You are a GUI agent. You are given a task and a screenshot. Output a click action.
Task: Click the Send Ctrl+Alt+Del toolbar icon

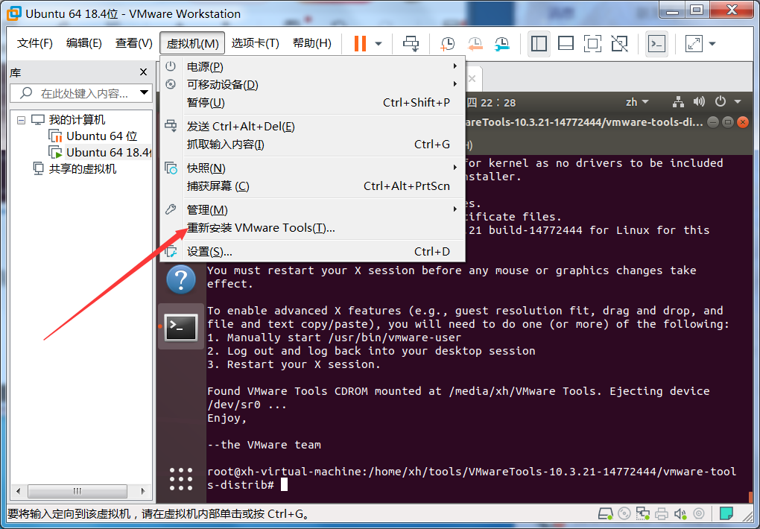411,44
